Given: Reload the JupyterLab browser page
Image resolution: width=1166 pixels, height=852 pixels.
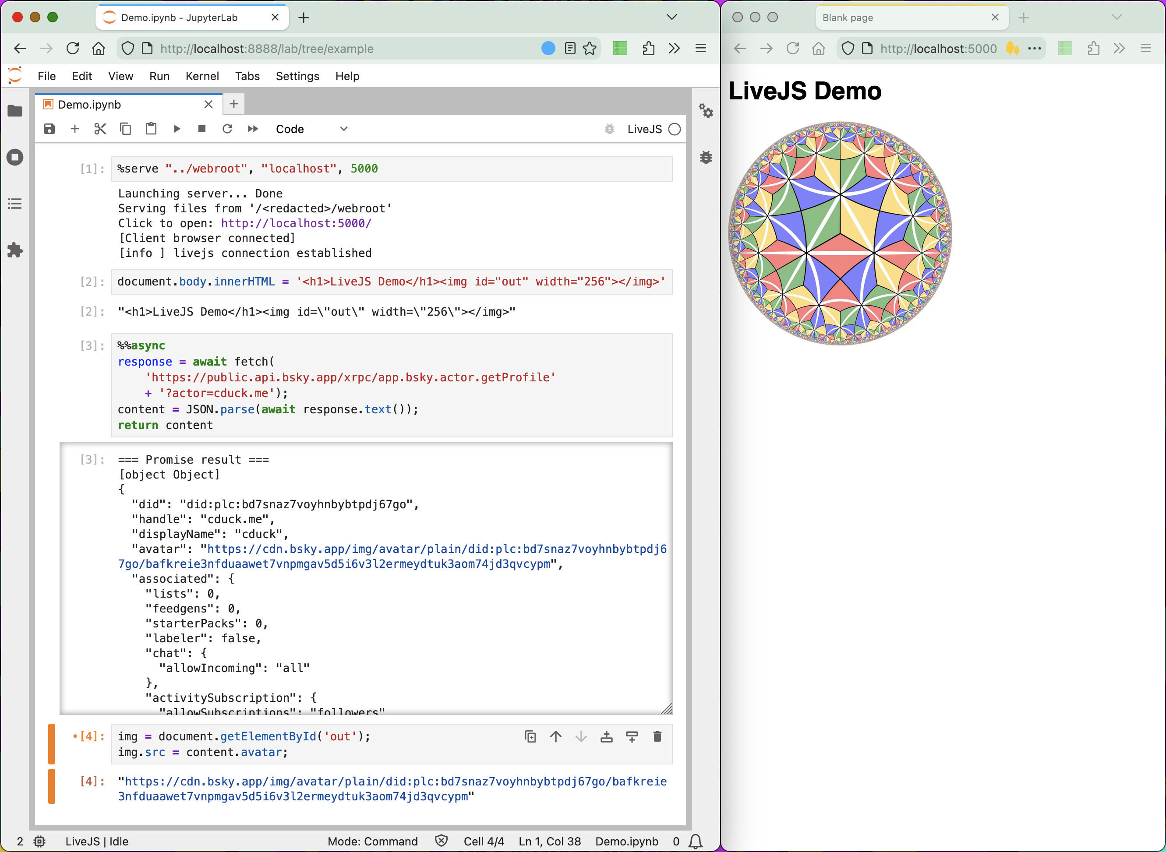Looking at the screenshot, I should 73,49.
